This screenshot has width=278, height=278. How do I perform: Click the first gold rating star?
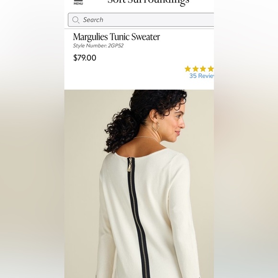[187, 69]
